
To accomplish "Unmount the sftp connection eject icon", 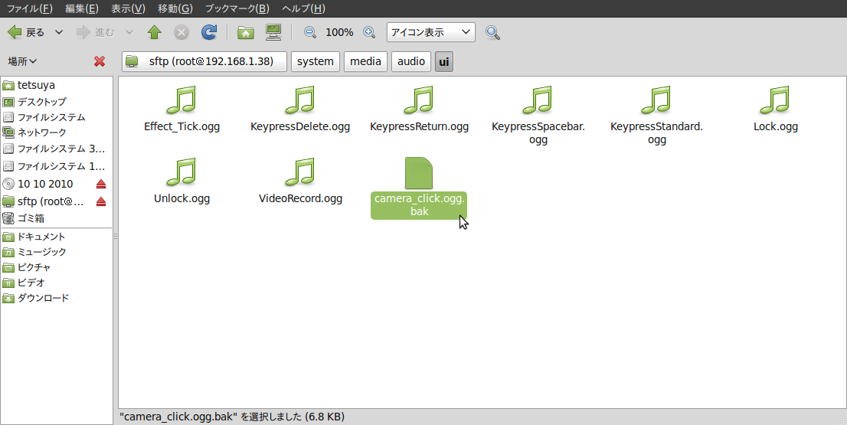I will tap(101, 202).
